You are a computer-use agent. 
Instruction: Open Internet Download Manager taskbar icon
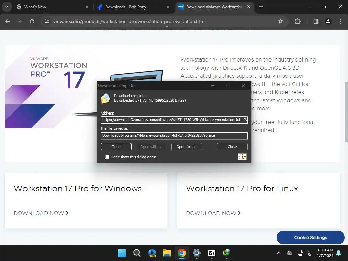click(226, 253)
